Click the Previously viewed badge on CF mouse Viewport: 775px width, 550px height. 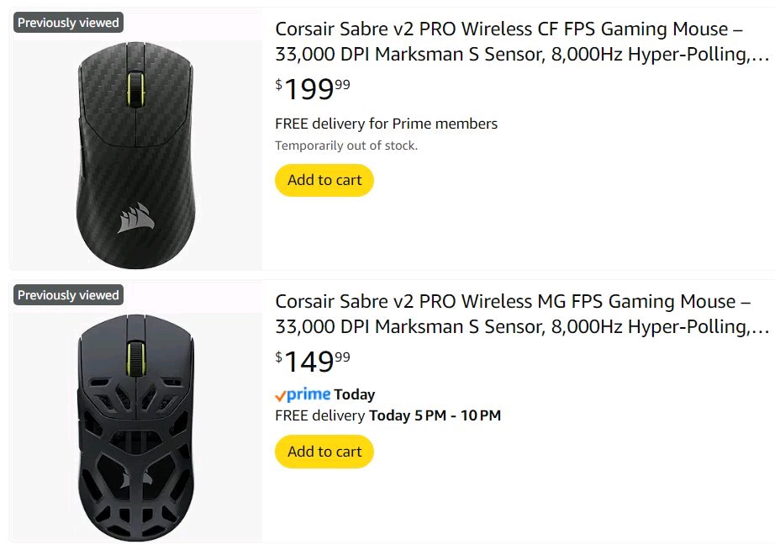69,23
